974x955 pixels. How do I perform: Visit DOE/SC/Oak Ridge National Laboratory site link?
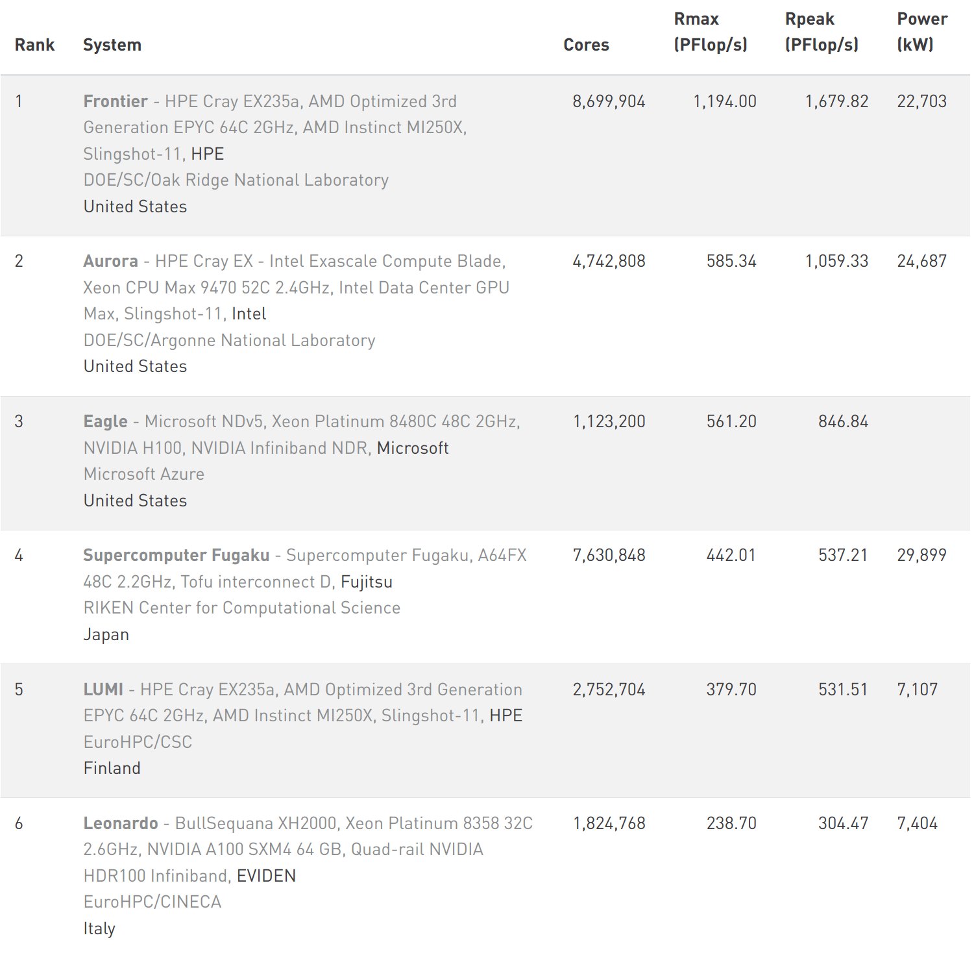click(236, 180)
